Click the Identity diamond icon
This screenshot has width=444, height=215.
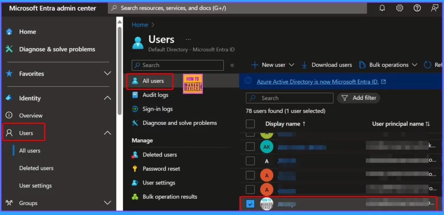pos(10,98)
